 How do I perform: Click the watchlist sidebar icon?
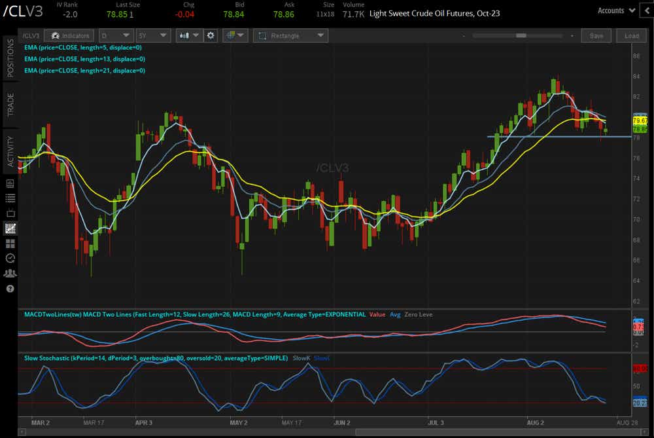point(10,198)
